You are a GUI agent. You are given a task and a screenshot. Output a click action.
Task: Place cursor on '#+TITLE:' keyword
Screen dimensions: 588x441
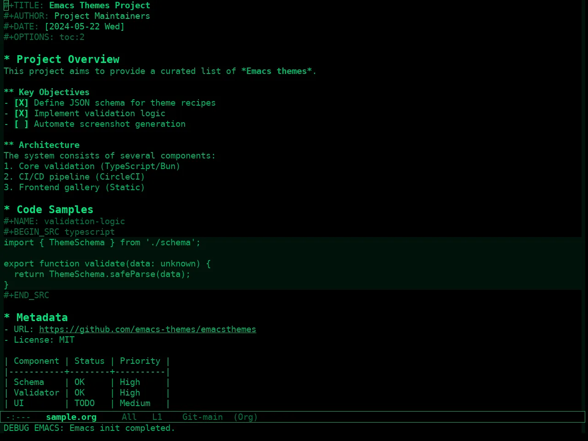click(24, 6)
